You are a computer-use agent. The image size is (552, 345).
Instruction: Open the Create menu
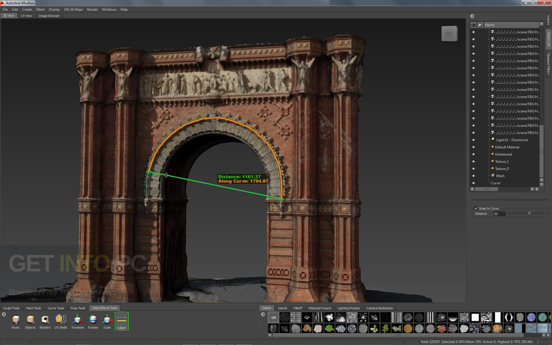tap(27, 9)
